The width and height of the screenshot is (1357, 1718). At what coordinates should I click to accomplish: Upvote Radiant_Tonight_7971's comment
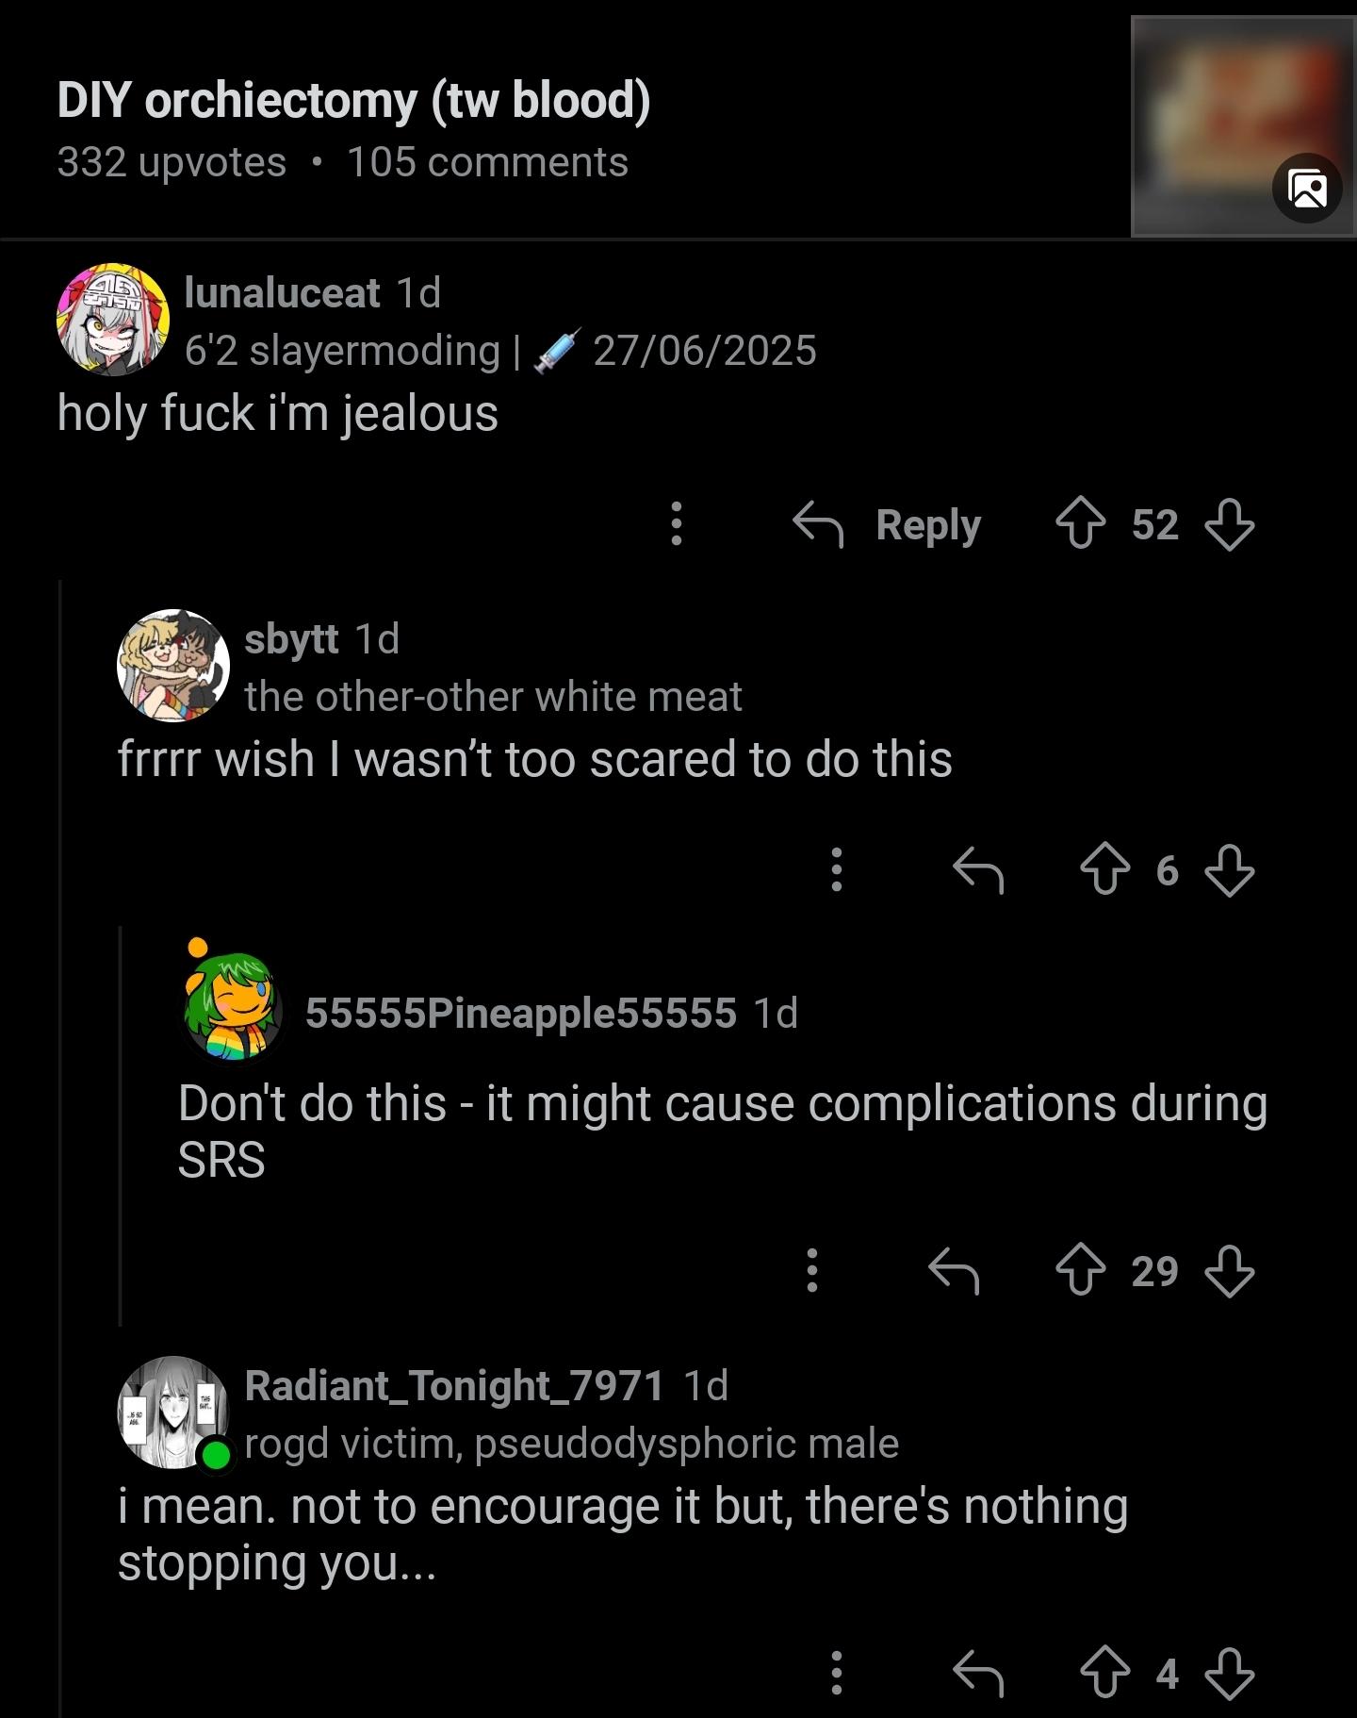1104,1673
